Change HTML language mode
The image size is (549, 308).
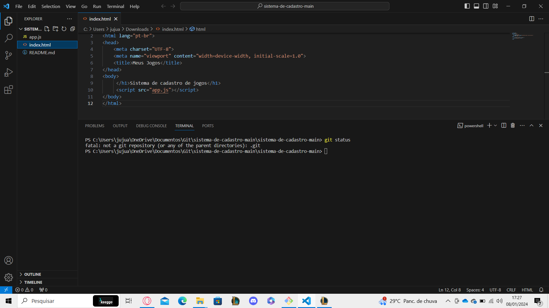coord(527,290)
